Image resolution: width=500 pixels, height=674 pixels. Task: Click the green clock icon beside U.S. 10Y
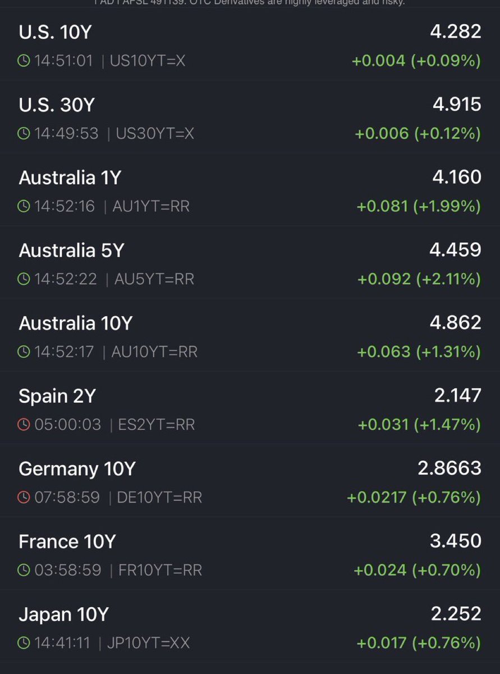[24, 61]
